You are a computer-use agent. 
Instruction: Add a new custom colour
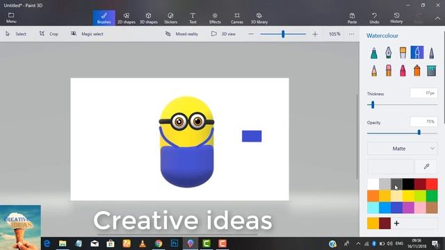tap(396, 224)
